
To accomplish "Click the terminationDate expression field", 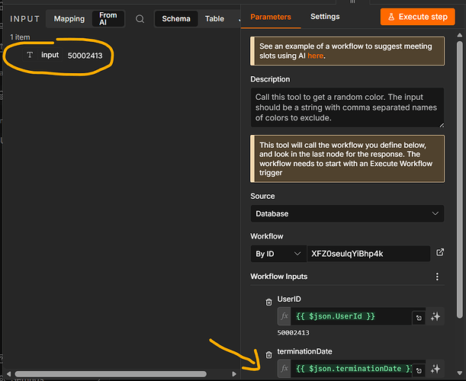I will [352, 369].
